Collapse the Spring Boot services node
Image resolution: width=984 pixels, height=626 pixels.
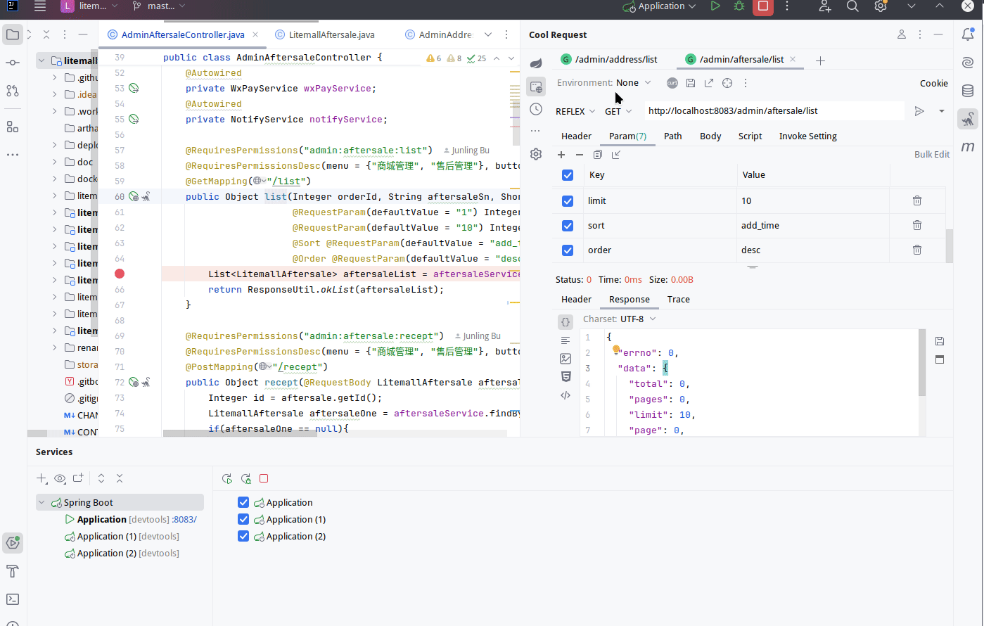(x=41, y=502)
